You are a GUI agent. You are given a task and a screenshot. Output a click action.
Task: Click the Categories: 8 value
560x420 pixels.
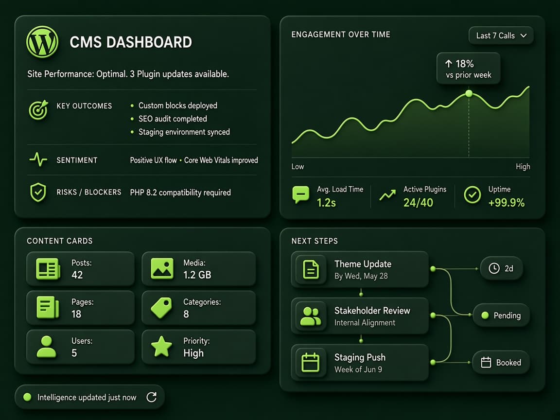coord(186,314)
